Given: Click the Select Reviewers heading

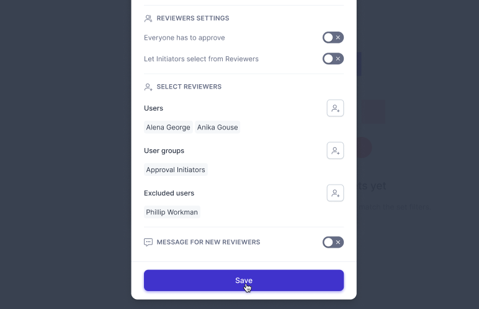Looking at the screenshot, I should point(189,87).
